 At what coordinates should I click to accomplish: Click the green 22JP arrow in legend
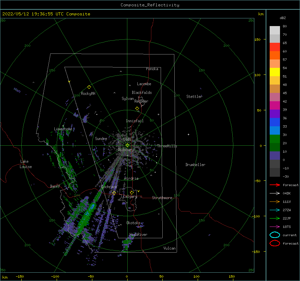pos(275,218)
